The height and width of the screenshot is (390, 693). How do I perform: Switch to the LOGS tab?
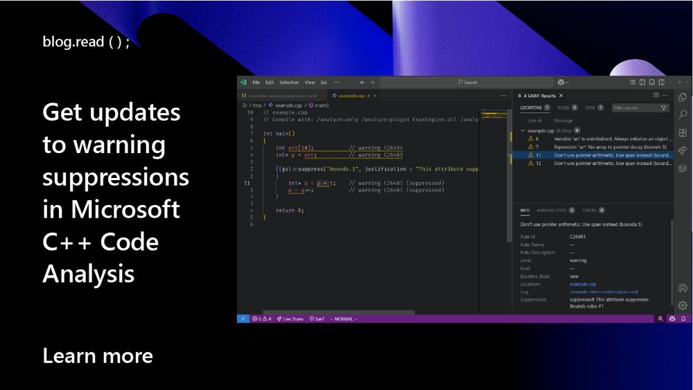[595, 108]
